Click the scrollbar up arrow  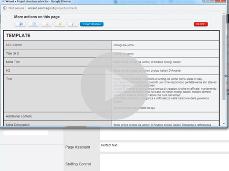(224, 13)
